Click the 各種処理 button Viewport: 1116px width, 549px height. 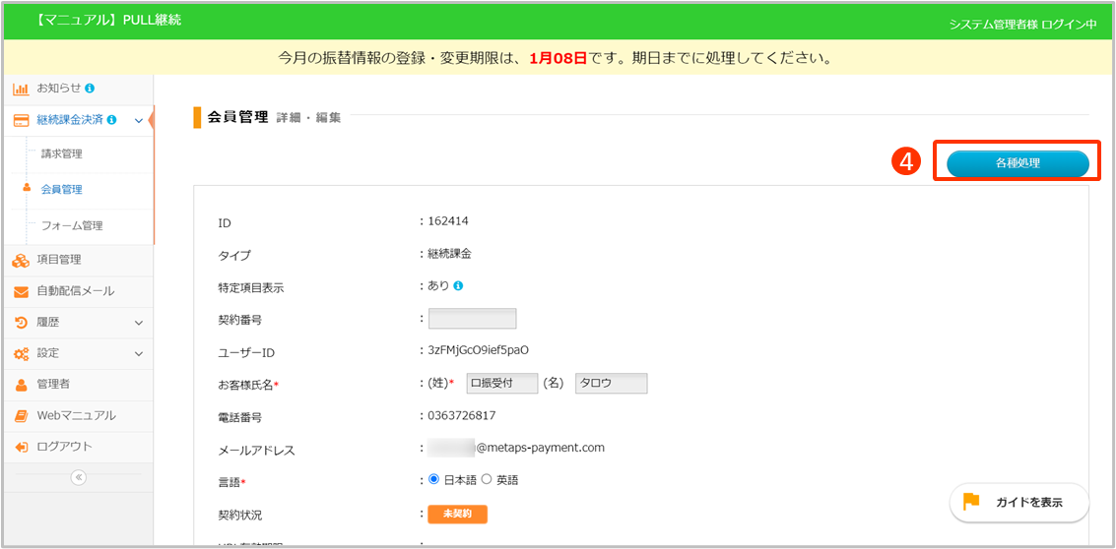1018,163
